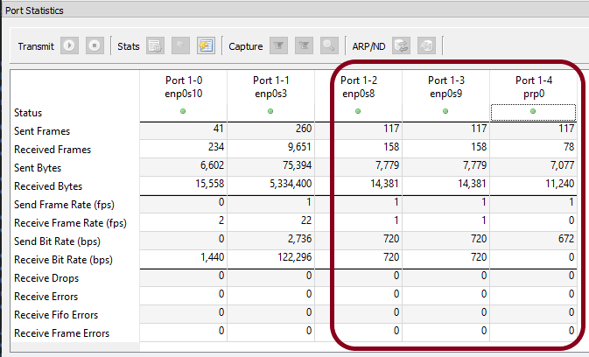This screenshot has height=357, width=589.
Task: Select the Receive Frame Rate (fps) row header
Action: pos(70,223)
